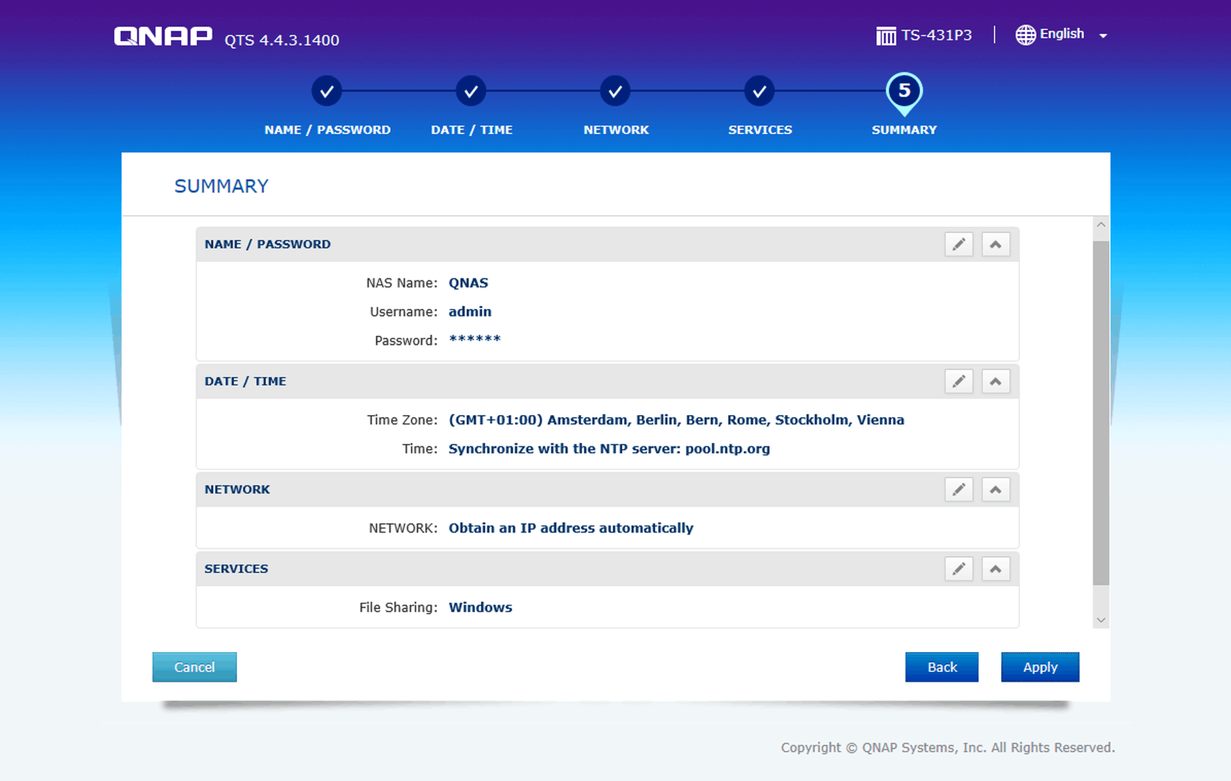Edit the Services section with pencil icon
Image resolution: width=1231 pixels, height=781 pixels.
click(x=959, y=569)
